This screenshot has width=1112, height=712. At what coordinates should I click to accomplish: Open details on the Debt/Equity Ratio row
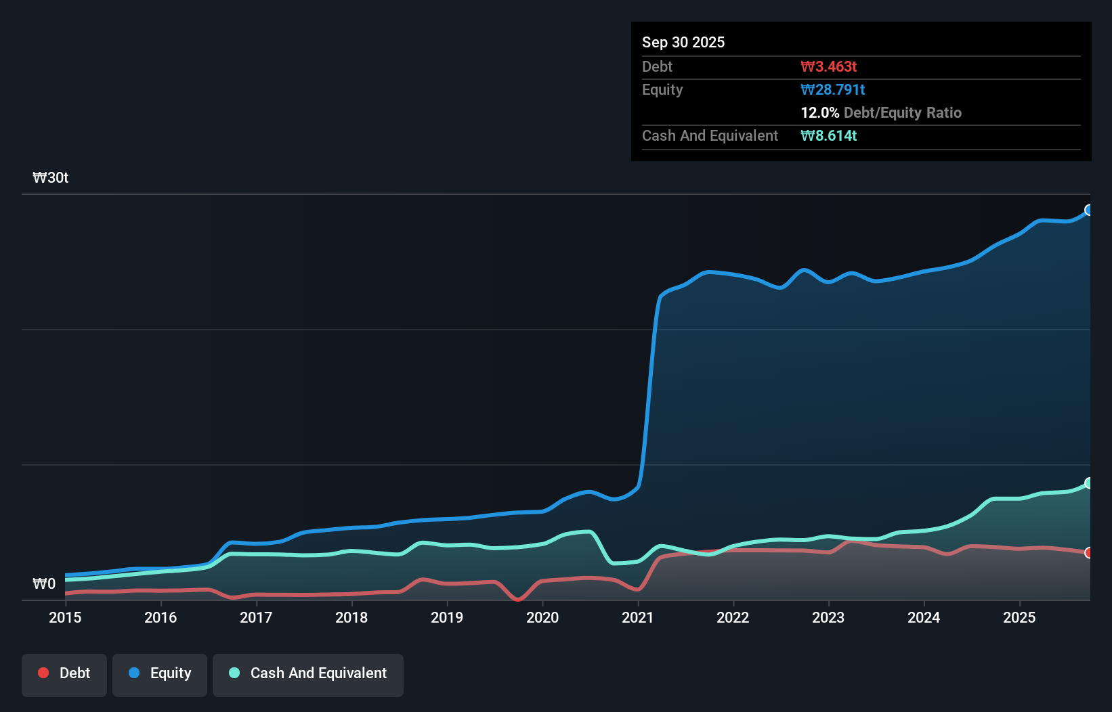coord(881,112)
